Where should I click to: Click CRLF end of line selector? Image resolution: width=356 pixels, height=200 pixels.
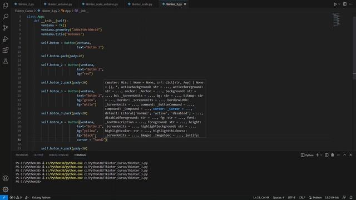coord(301,198)
